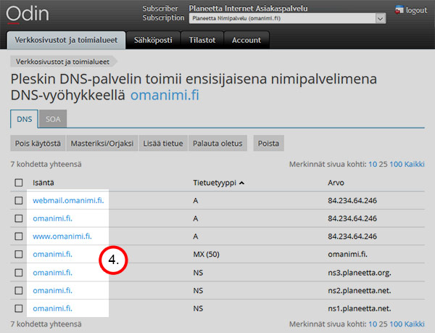Click the Poista button
Viewport: 435px width, 333px height.
(268, 143)
